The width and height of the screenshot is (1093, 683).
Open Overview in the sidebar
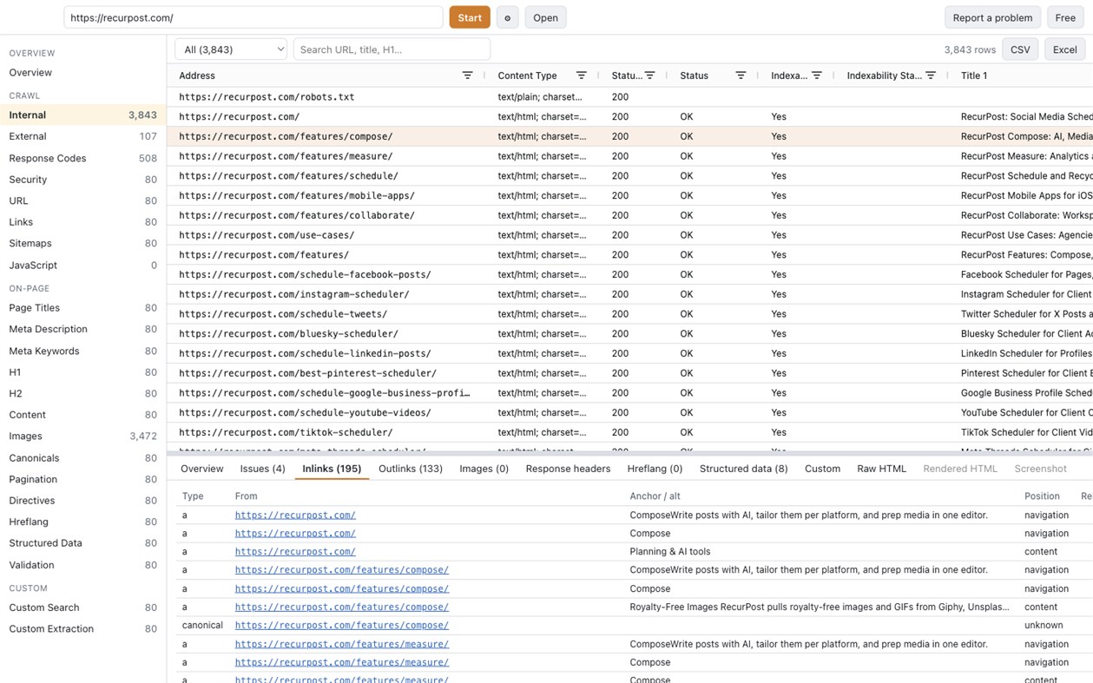(x=83, y=73)
